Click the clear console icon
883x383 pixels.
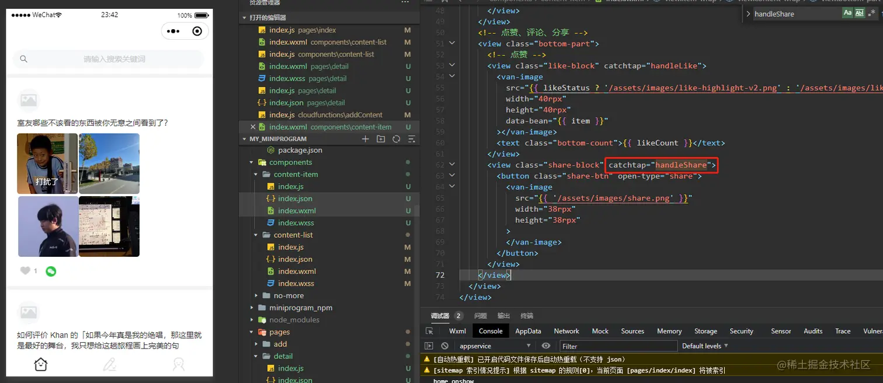(444, 346)
